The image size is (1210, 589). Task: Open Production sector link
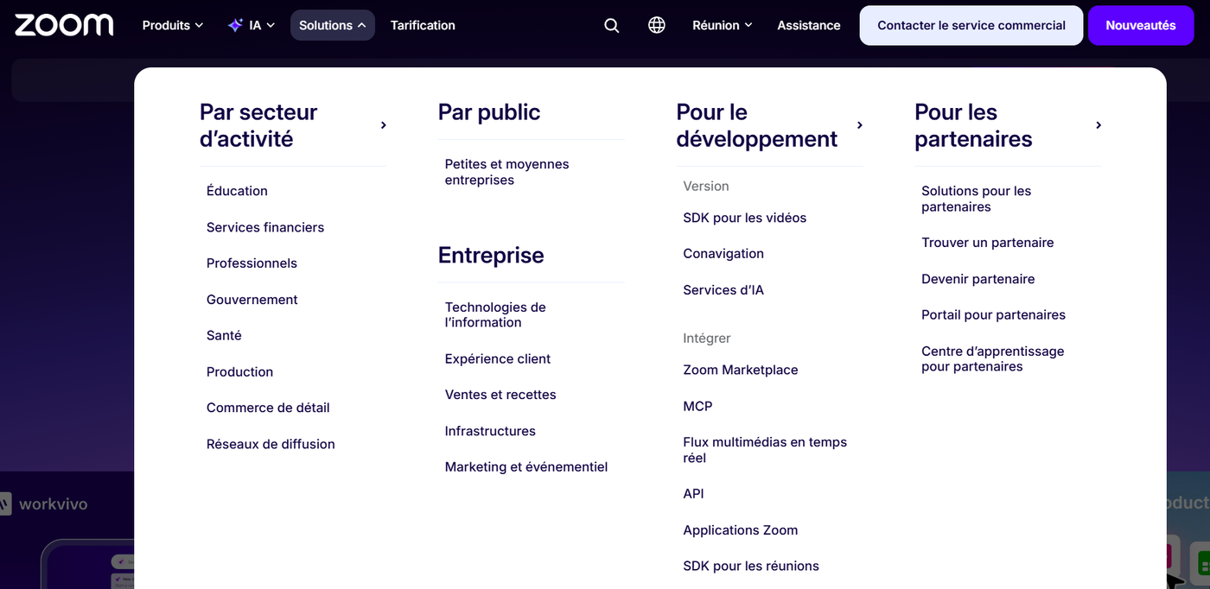[x=239, y=371]
